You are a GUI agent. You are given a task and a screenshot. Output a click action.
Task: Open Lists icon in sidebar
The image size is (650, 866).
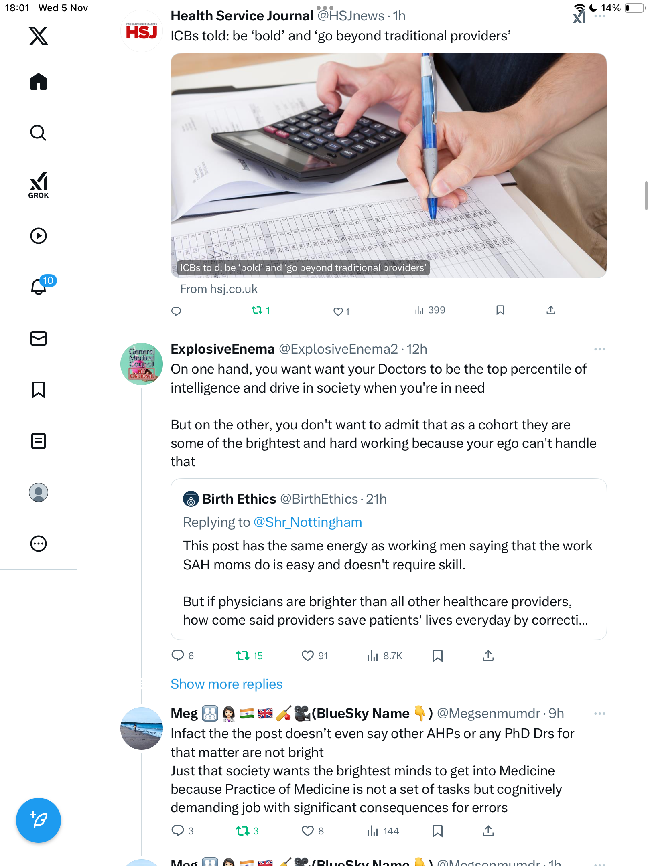(39, 441)
